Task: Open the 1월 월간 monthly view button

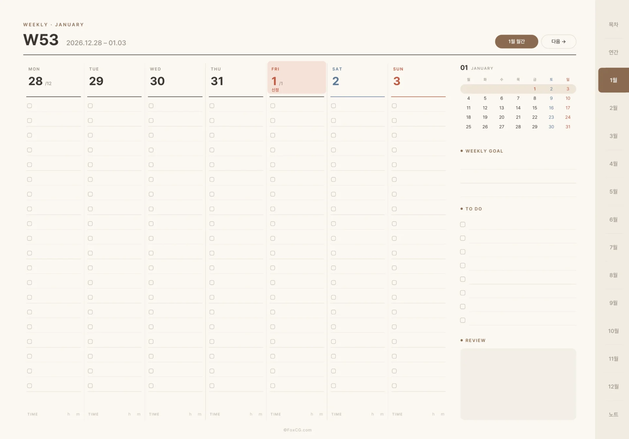Action: (516, 42)
